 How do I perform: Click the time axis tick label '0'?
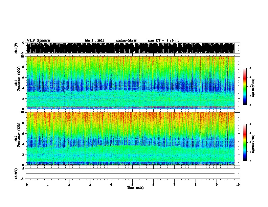coord(27,184)
